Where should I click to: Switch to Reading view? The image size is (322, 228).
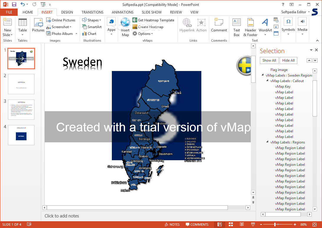point(242,224)
